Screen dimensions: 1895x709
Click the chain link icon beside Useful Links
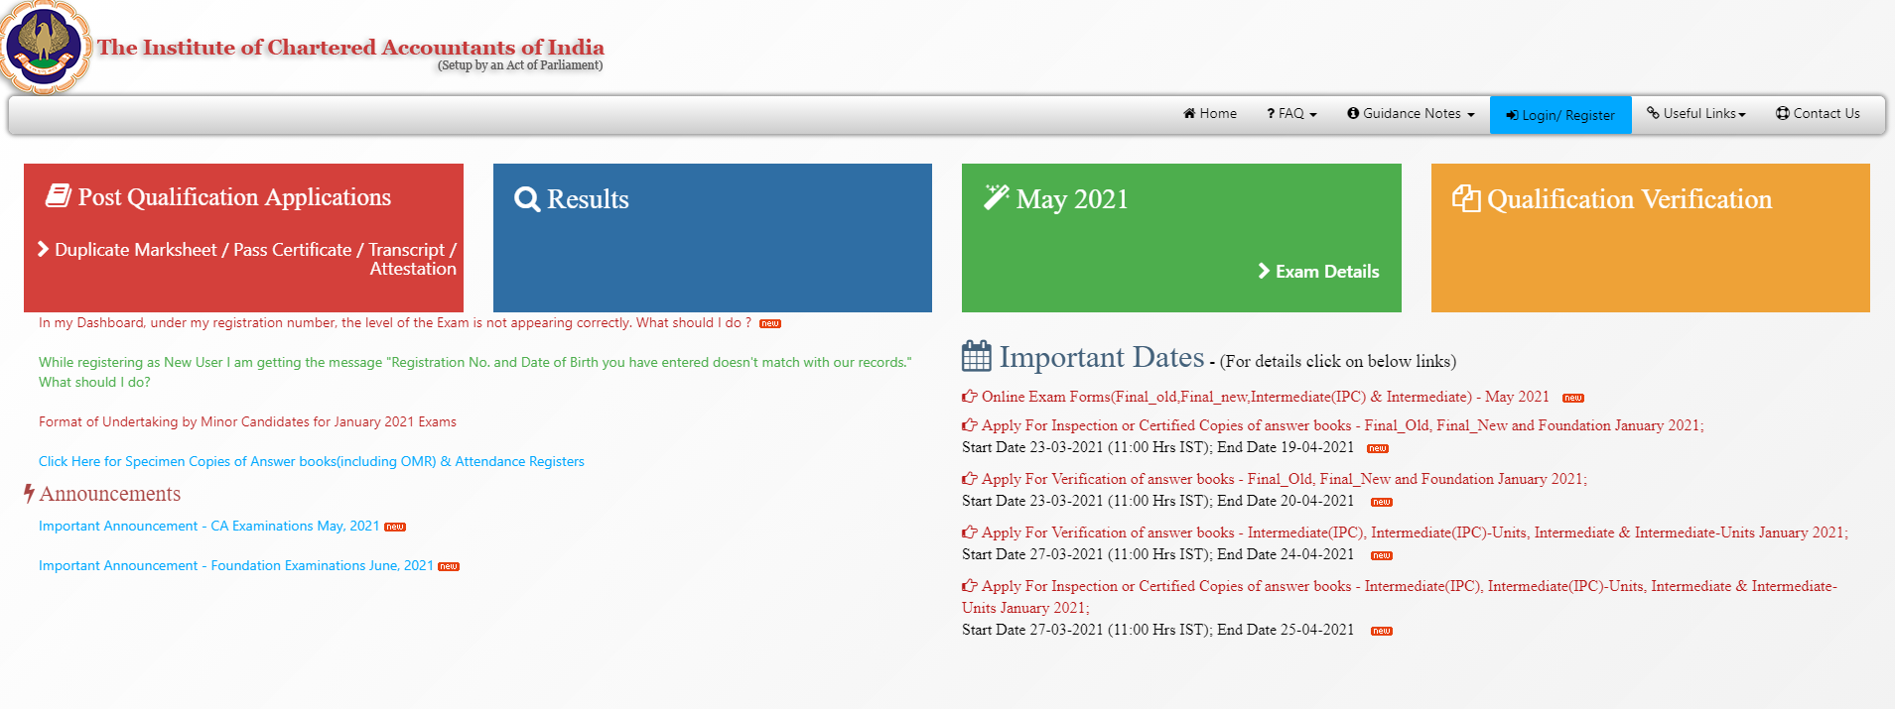click(1653, 113)
